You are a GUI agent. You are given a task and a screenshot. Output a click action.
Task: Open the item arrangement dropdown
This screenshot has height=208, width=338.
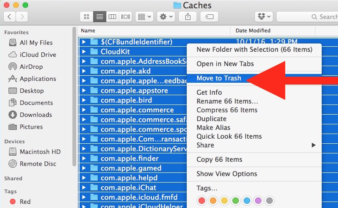[144, 17]
